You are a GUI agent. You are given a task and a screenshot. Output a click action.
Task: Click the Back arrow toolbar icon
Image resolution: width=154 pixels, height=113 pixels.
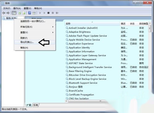click(4, 13)
